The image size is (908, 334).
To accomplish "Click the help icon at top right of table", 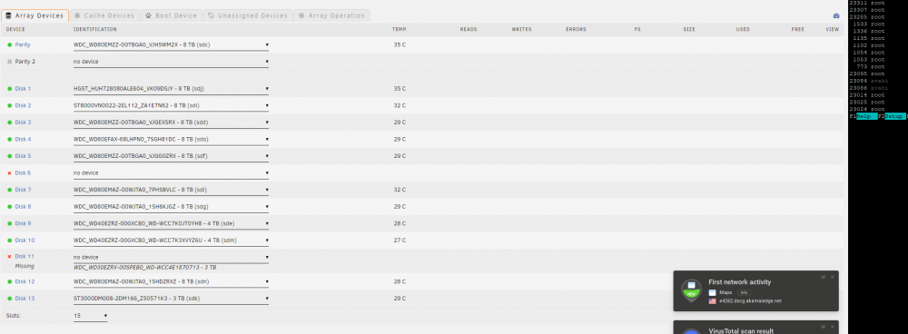I will 836,16.
